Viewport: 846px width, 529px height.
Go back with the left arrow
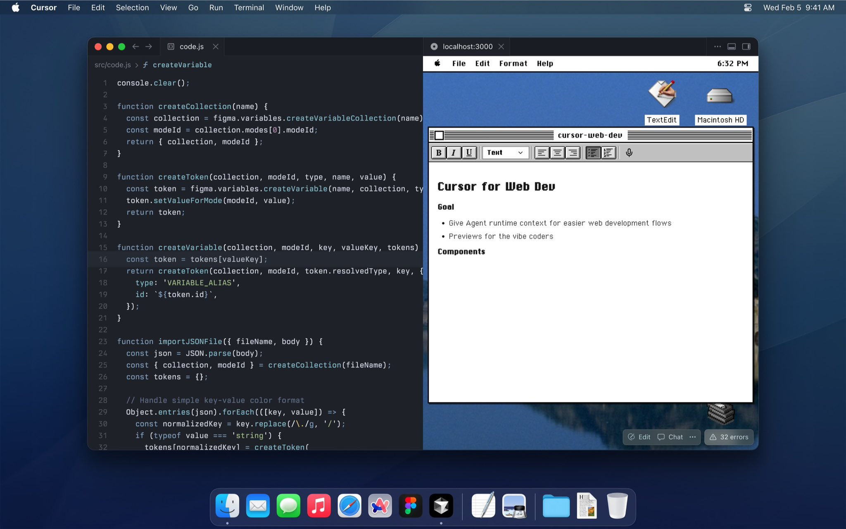click(135, 47)
